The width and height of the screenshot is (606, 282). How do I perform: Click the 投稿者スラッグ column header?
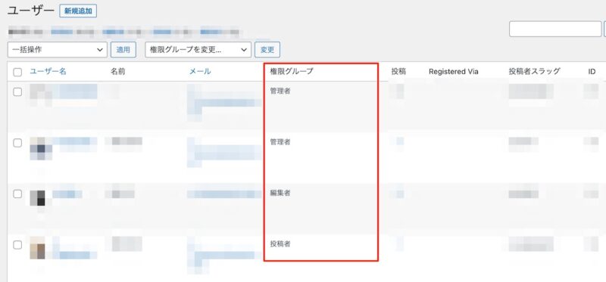[x=534, y=71]
